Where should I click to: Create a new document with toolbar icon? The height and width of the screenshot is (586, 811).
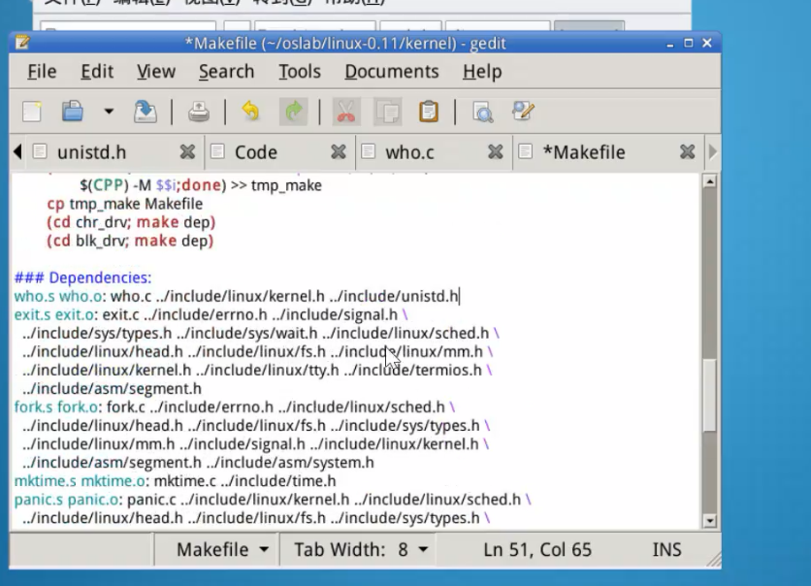click(x=32, y=112)
